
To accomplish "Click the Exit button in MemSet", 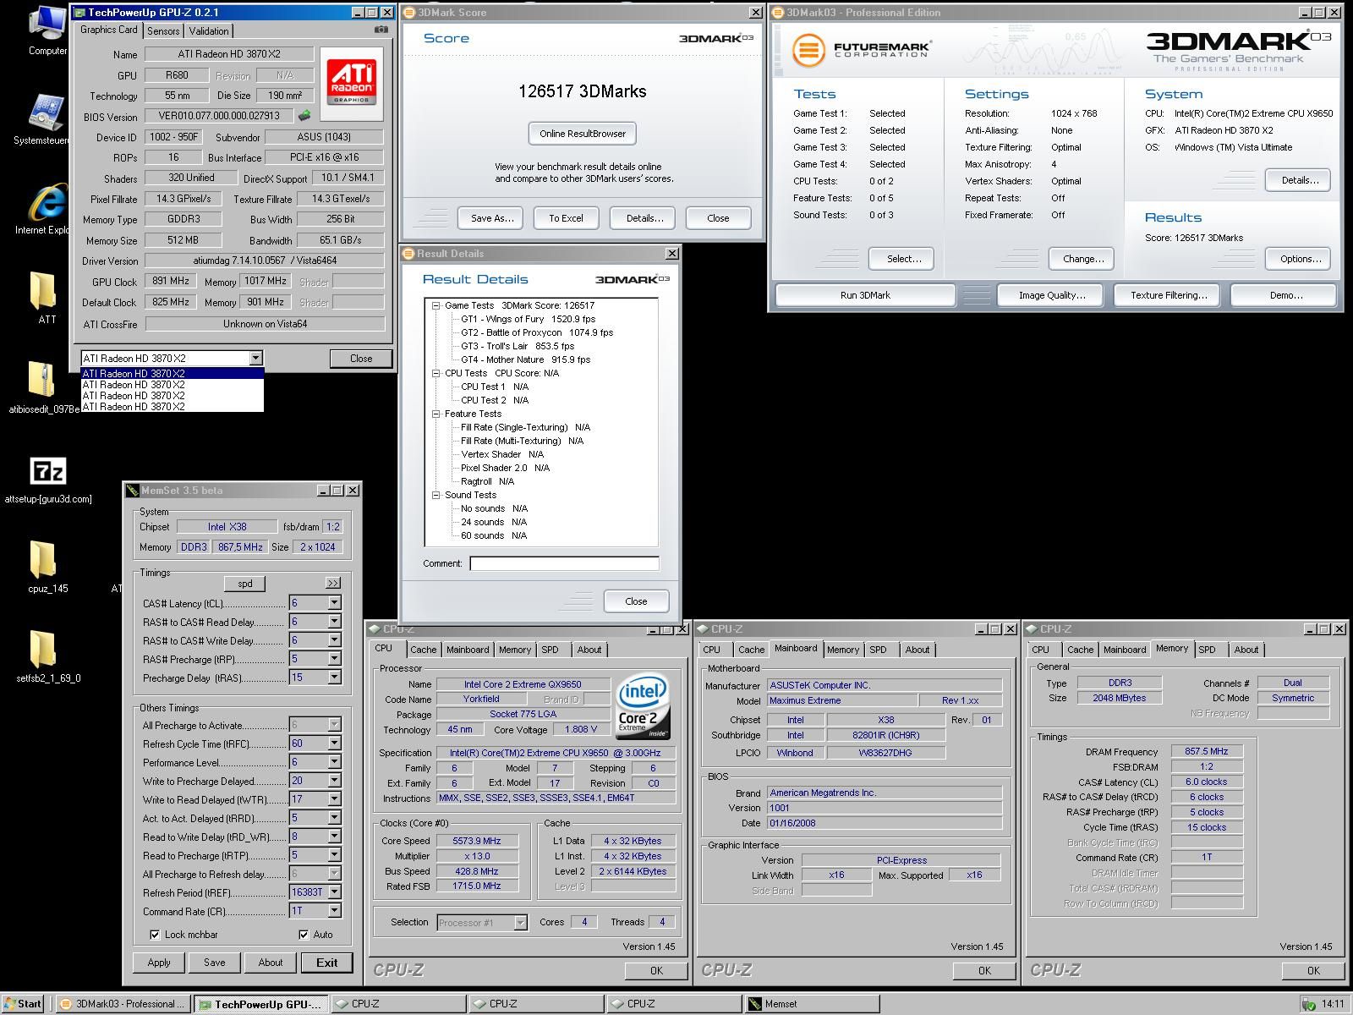I will pyautogui.click(x=327, y=963).
